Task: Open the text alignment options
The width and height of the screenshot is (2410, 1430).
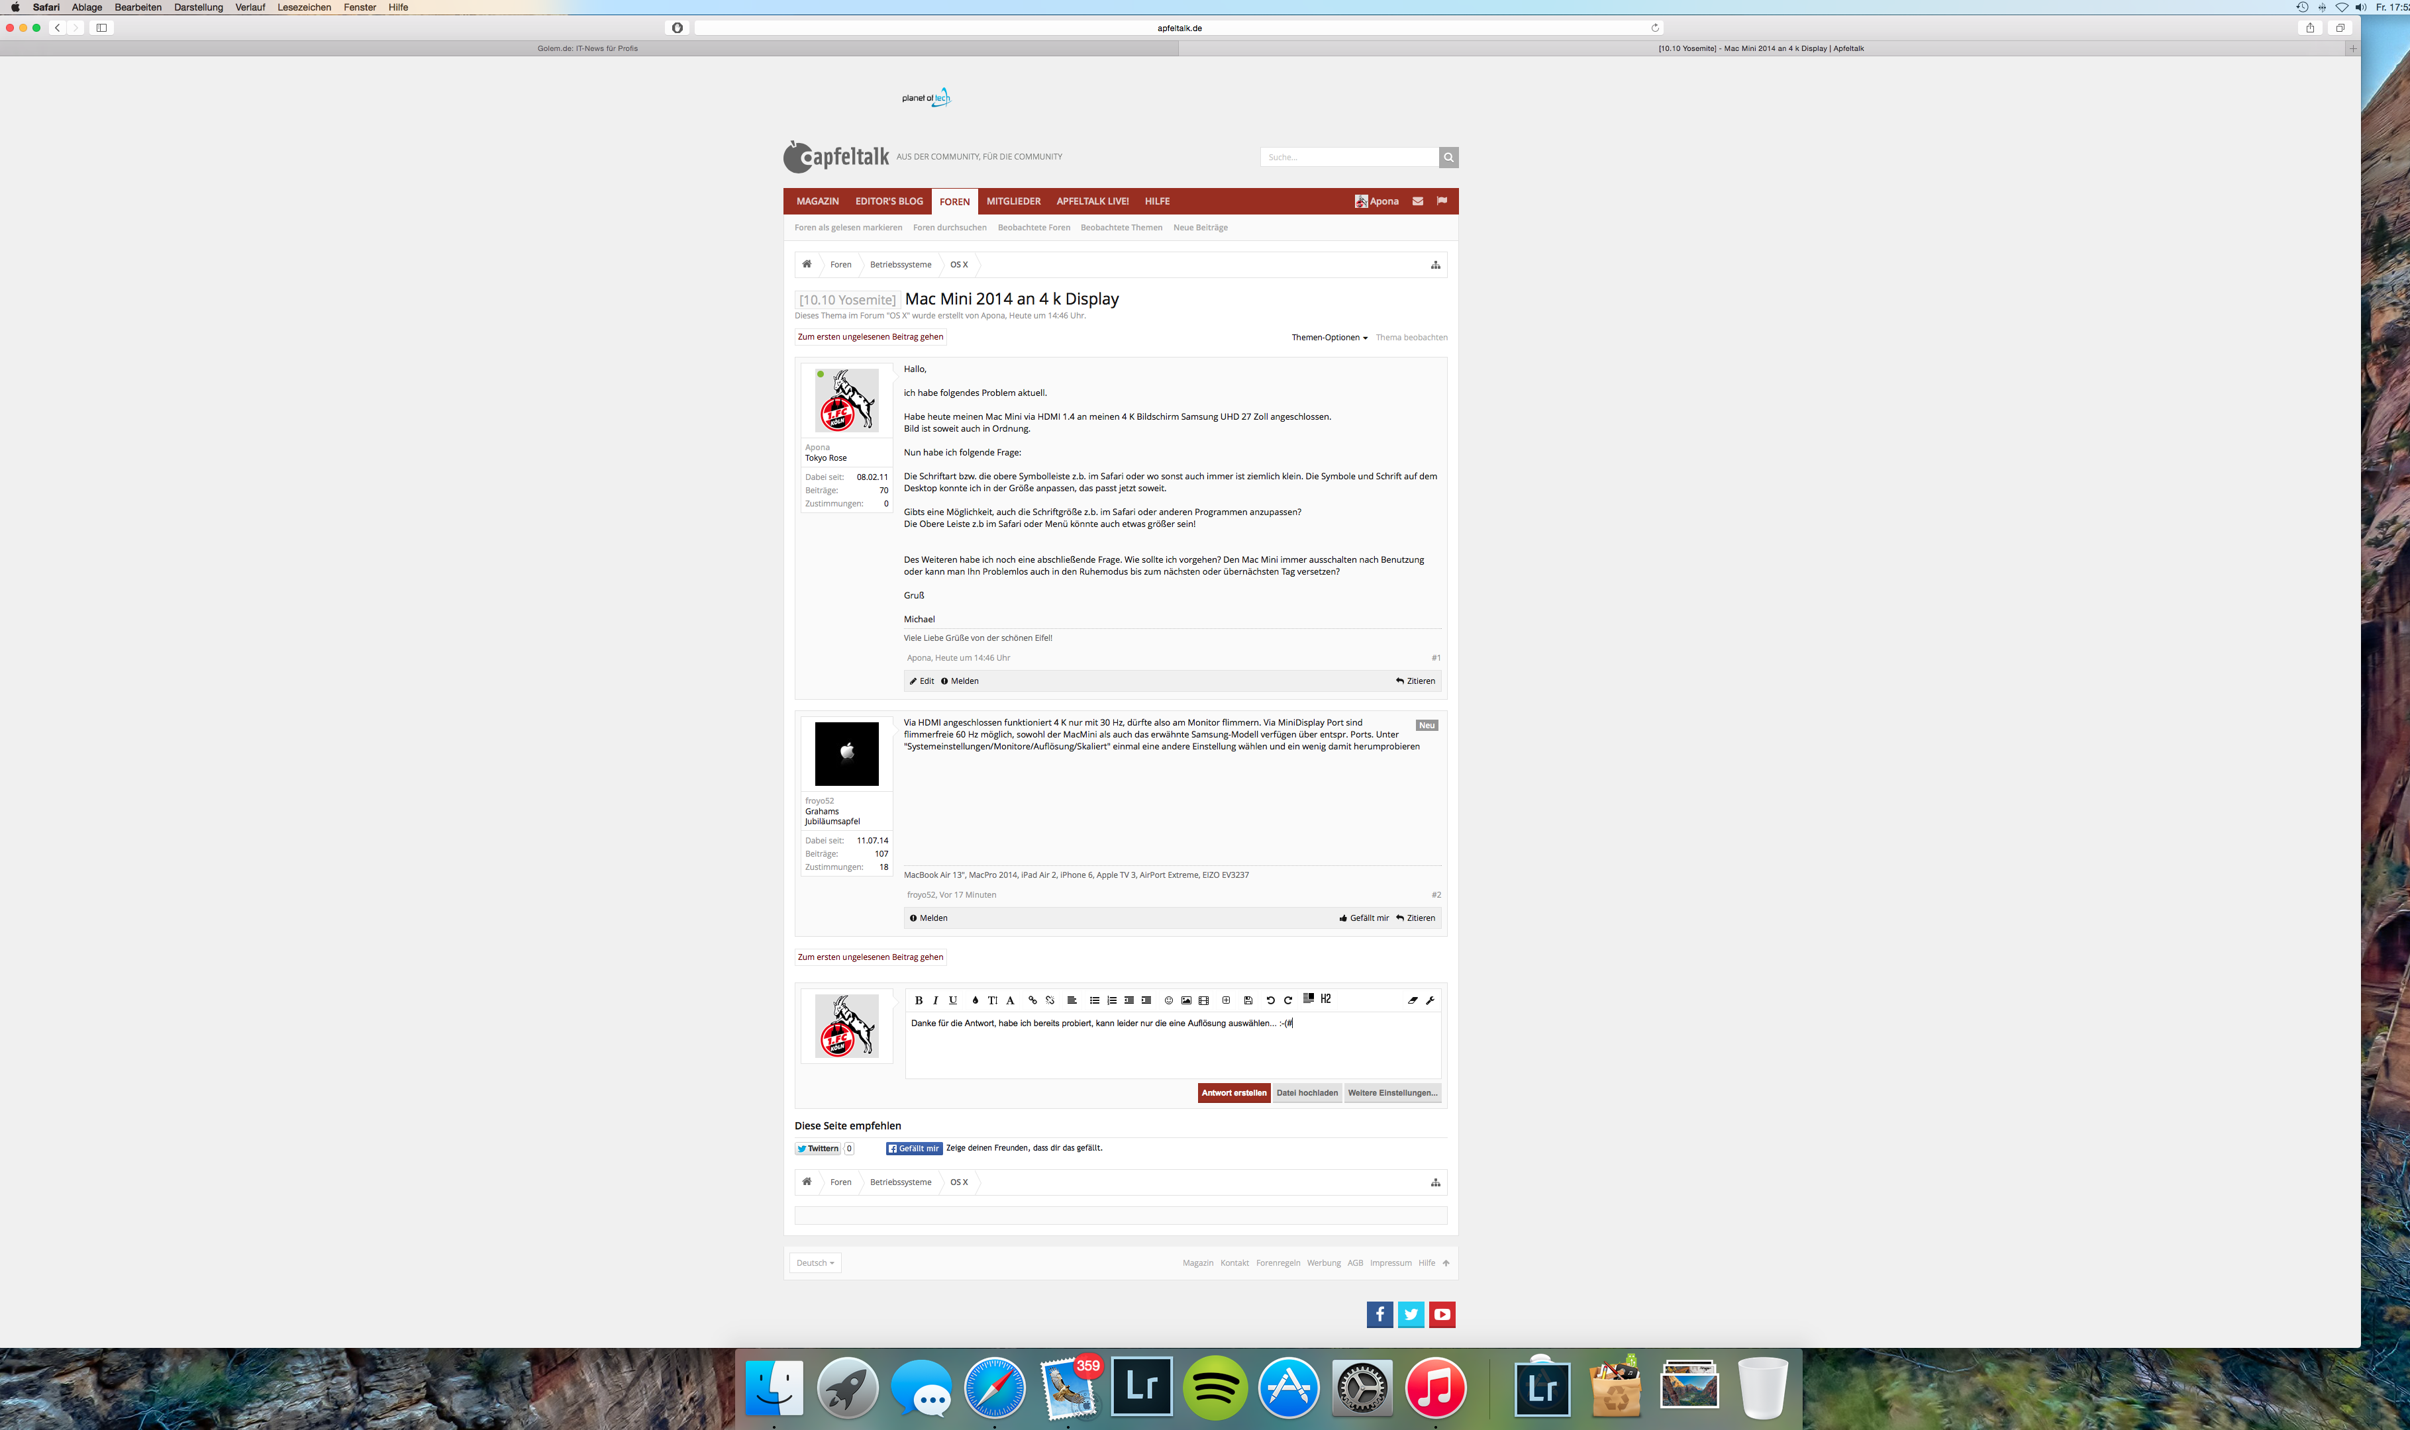Action: click(x=1071, y=1000)
